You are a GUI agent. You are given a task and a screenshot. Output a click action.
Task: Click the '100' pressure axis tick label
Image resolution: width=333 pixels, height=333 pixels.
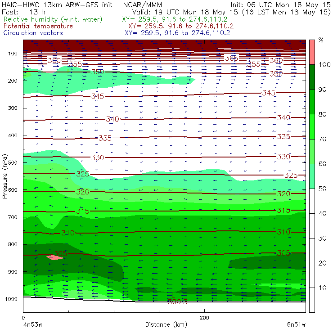coord(13,54)
